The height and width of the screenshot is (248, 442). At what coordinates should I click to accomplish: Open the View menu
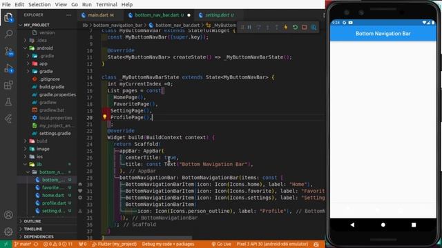pyautogui.click(x=61, y=5)
